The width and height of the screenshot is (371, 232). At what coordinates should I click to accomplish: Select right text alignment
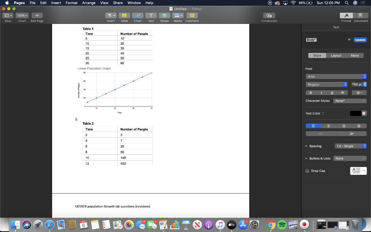(343, 126)
